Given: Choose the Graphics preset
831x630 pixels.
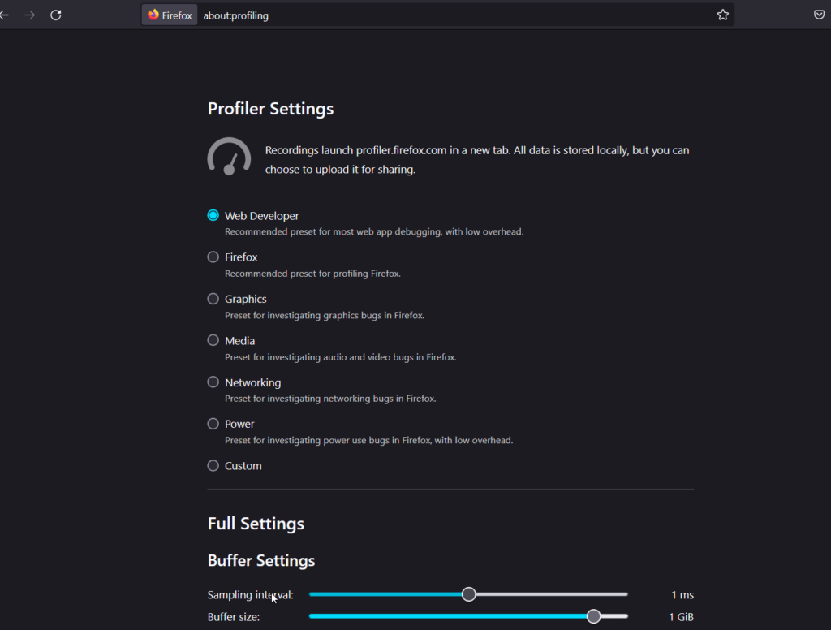Looking at the screenshot, I should [x=213, y=299].
